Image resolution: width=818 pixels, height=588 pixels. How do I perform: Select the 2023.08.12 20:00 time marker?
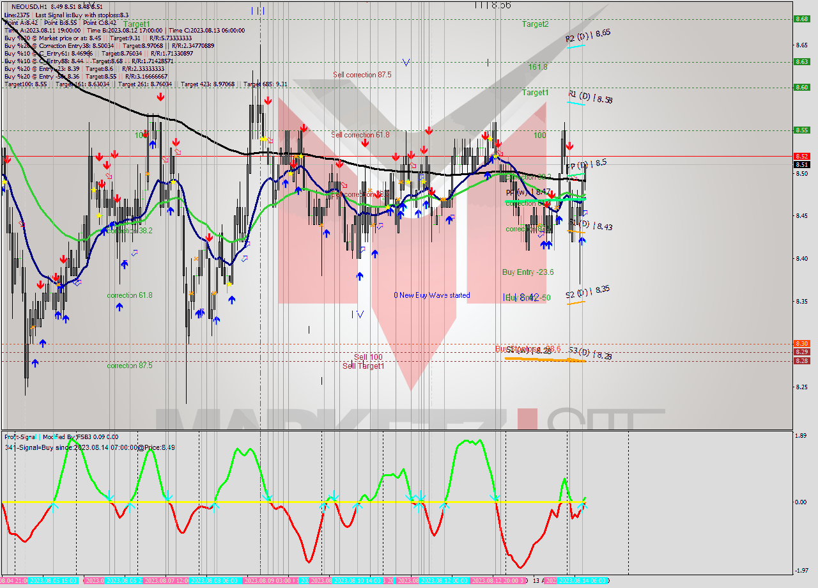pos(498,581)
